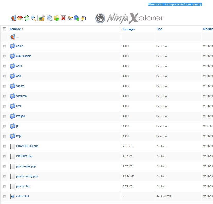213x204 pixels.
Task: Click the parent directory arrow icon in the list
Action: tap(13, 37)
